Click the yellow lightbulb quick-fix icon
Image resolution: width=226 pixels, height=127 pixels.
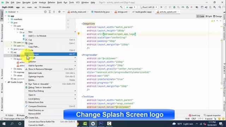coord(78,34)
